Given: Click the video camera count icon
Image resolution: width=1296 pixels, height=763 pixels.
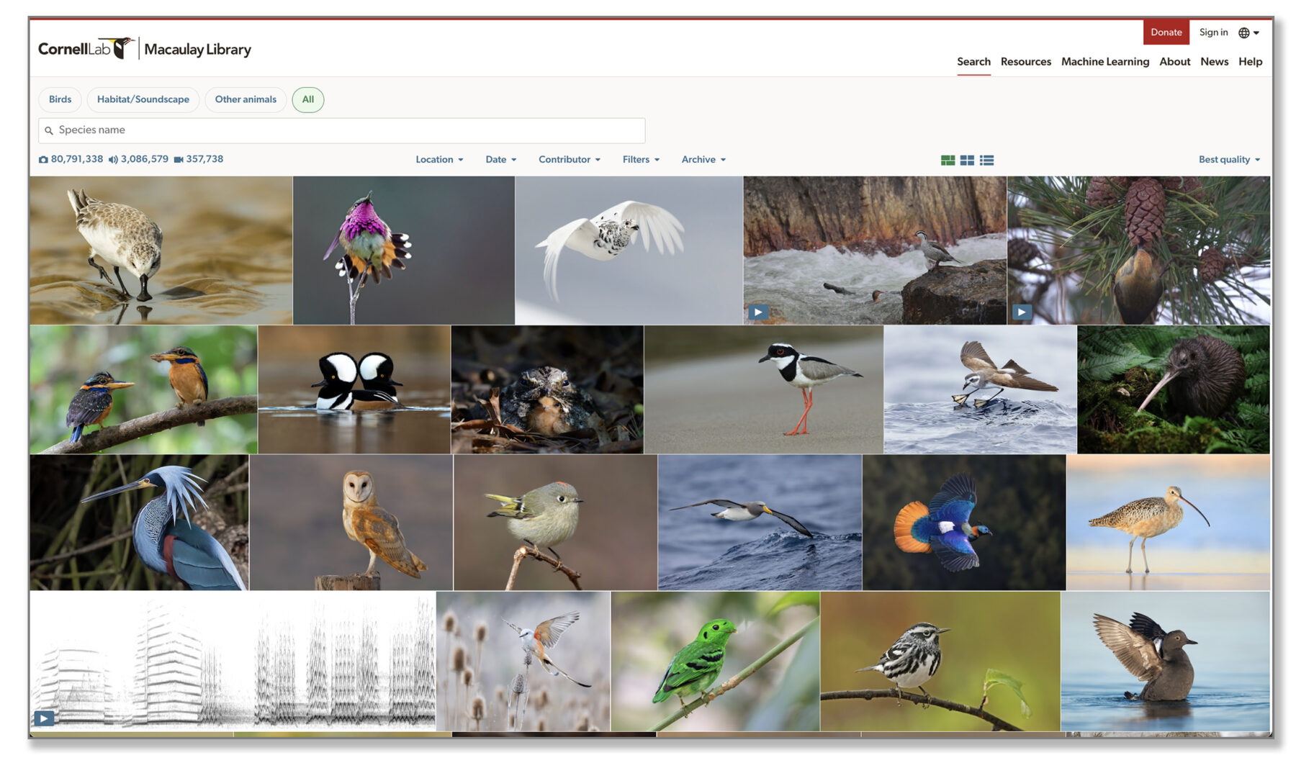Looking at the screenshot, I should (179, 160).
